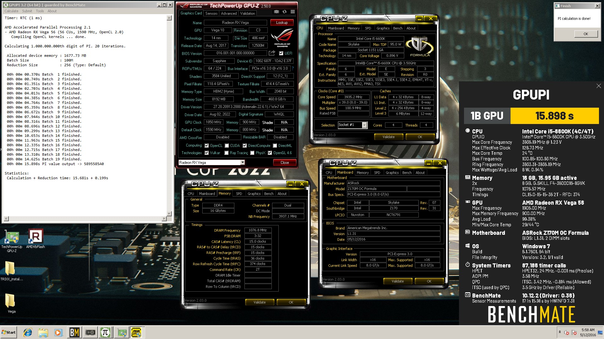Close the BenchMate GPUPI result panel with its X

coord(598,86)
